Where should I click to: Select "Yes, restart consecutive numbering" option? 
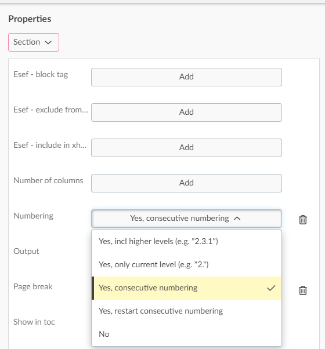[x=186, y=311]
